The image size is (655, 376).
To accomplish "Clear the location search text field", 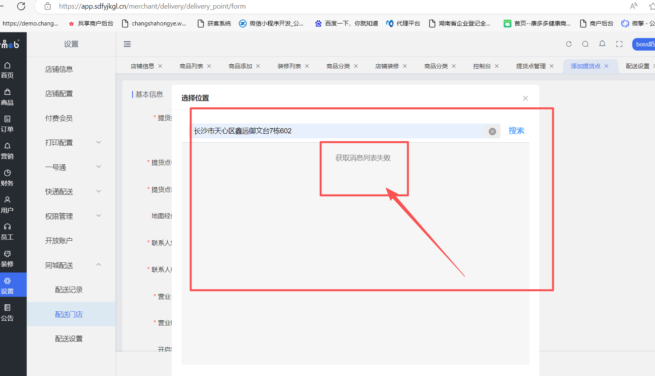I will point(492,131).
